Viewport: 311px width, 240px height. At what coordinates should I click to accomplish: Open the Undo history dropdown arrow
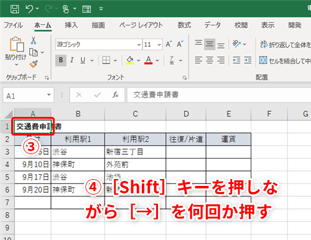pyautogui.click(x=37, y=9)
